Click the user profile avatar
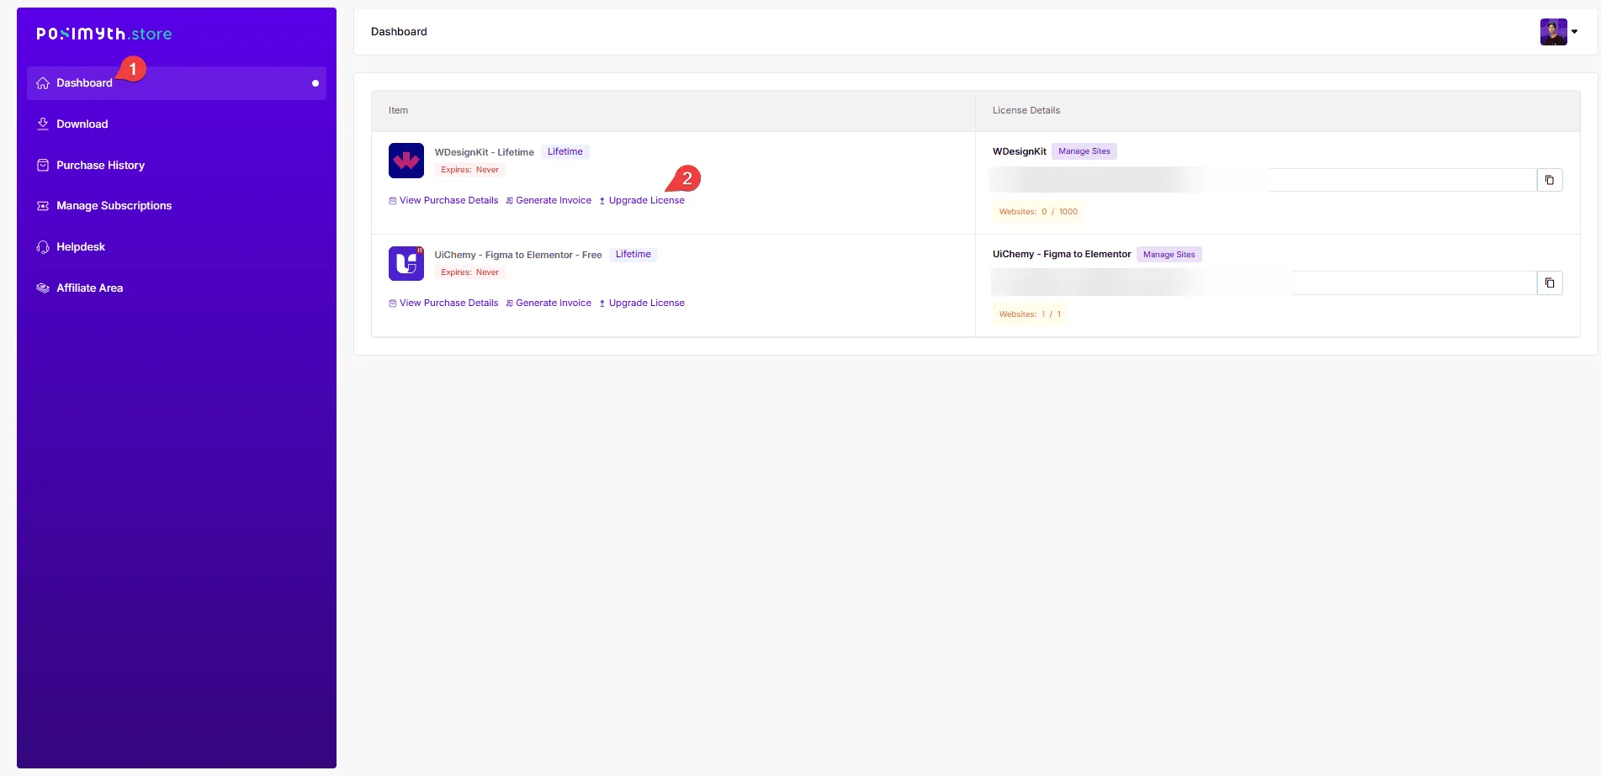The width and height of the screenshot is (1601, 776). click(x=1552, y=32)
